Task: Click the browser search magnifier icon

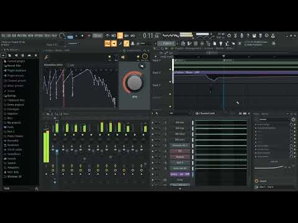Action: 37,189
